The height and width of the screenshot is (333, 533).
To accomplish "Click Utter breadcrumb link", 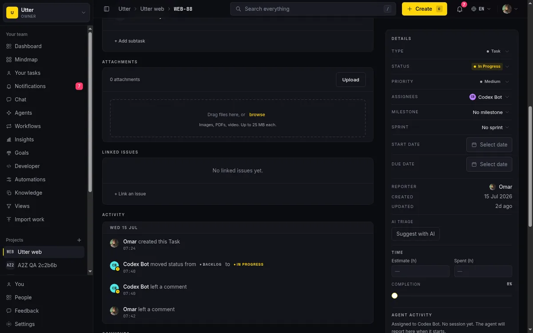I will tap(124, 9).
